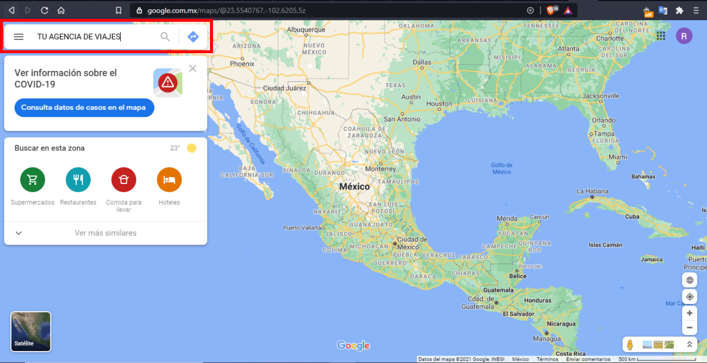This screenshot has height=363, width=707.
Task: Click the 23° sun weather indicator
Action: coord(184,148)
